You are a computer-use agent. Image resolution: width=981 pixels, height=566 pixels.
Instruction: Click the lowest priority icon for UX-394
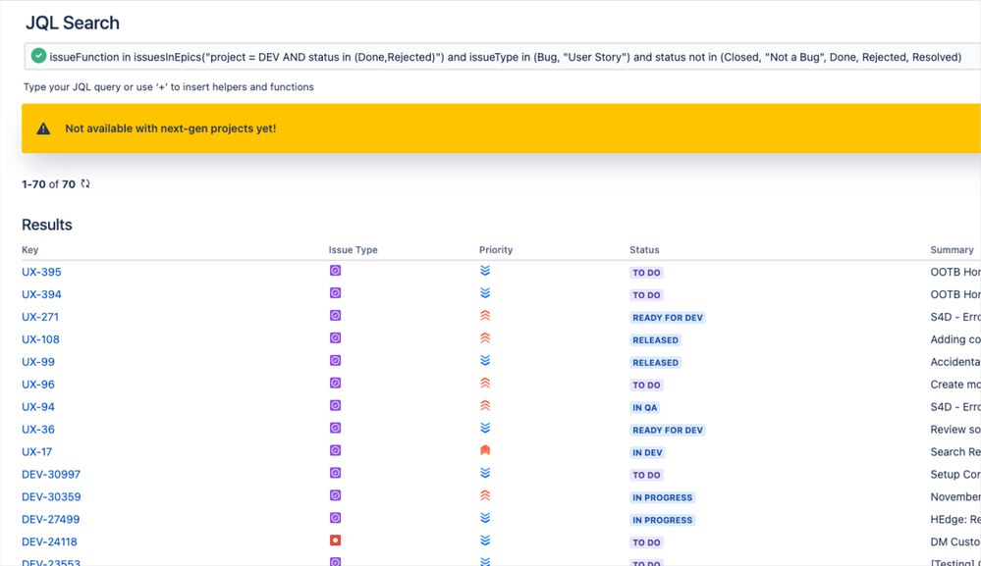pos(485,293)
